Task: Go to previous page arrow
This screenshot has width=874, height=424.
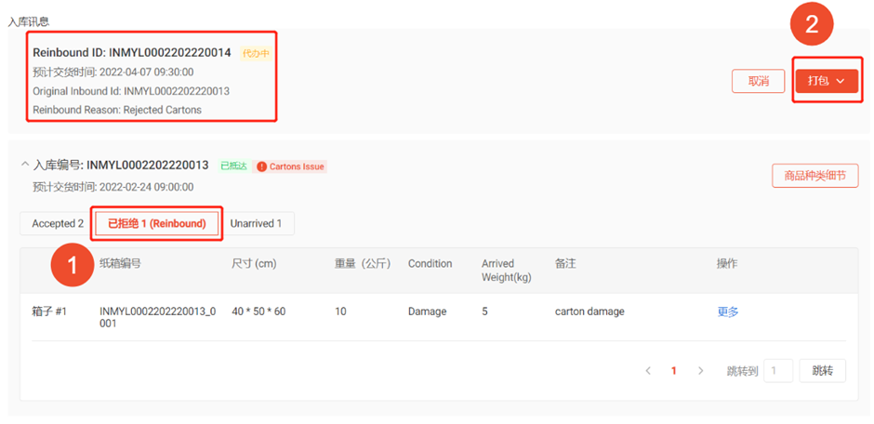Action: pyautogui.click(x=648, y=371)
